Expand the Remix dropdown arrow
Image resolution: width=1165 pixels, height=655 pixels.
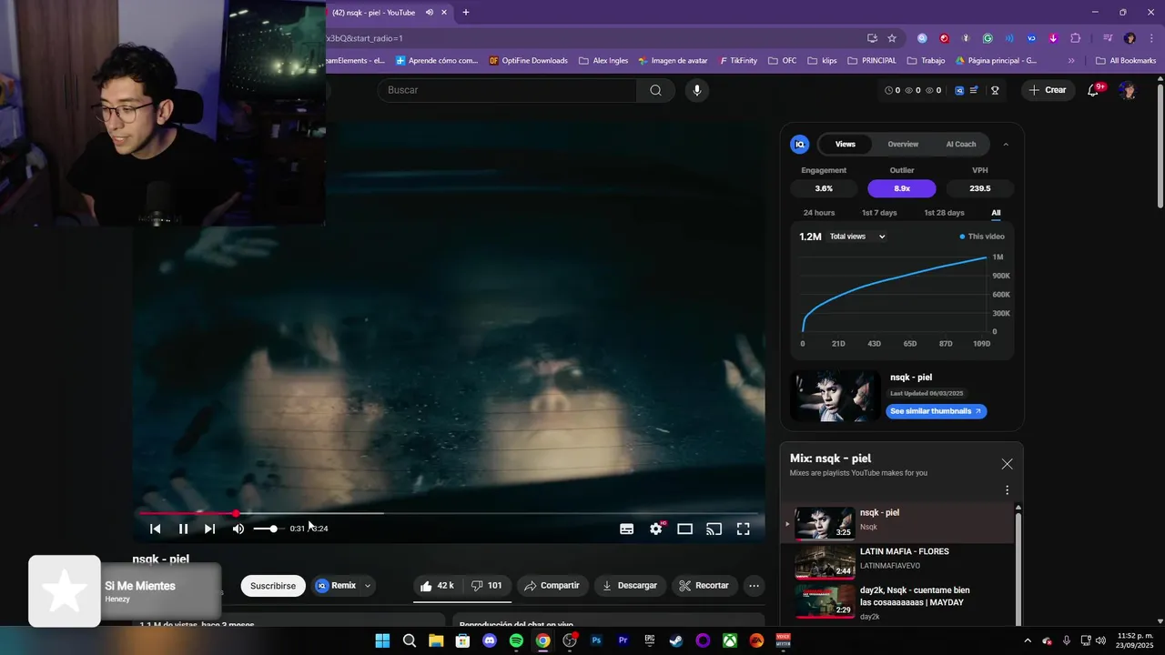[368, 586]
